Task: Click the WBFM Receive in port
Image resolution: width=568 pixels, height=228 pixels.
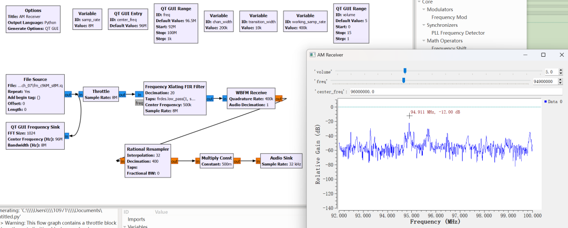Action: tap(224, 98)
